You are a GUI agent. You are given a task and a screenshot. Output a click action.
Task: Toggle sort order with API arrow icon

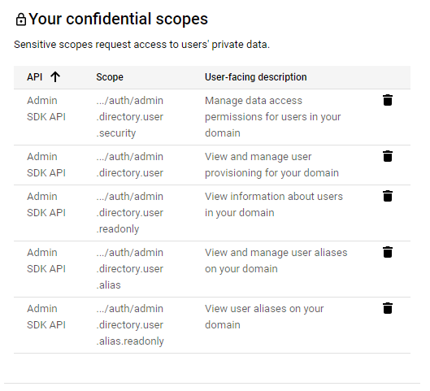[55, 77]
